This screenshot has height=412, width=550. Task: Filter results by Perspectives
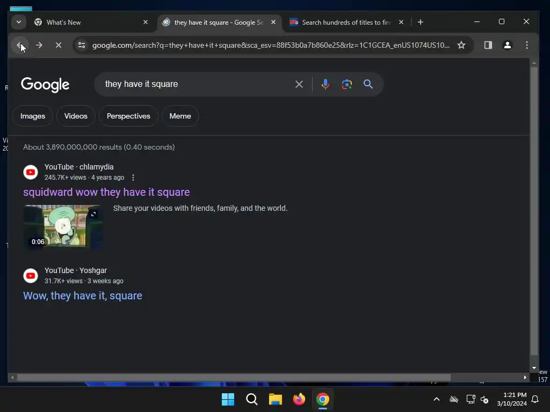pos(128,116)
